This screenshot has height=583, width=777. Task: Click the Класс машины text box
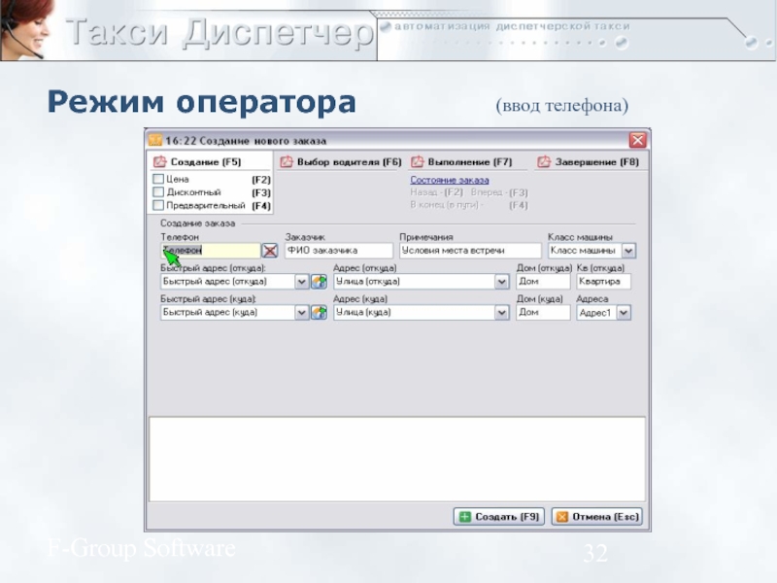585,251
